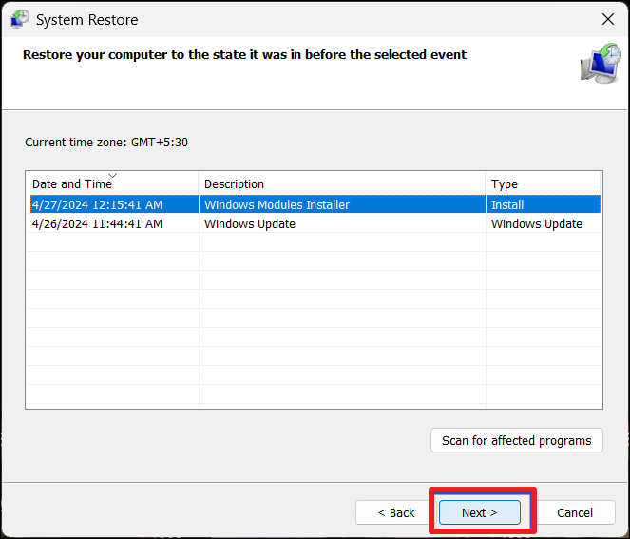630x539 pixels.
Task: Close the System Restore dialog
Action: click(x=608, y=19)
